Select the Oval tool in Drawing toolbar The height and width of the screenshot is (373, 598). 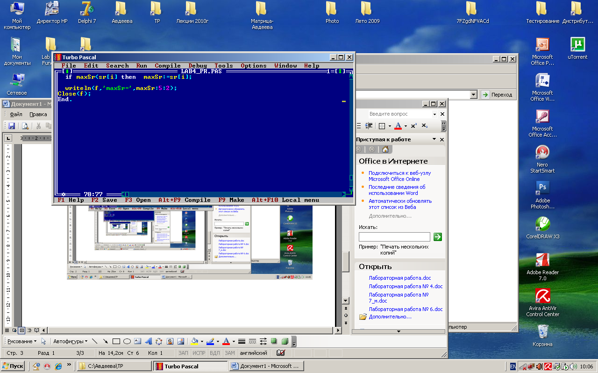(x=127, y=341)
